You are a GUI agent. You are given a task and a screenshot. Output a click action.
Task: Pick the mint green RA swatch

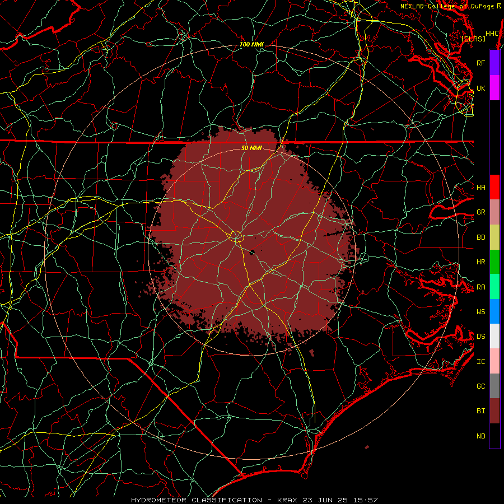[x=494, y=287]
